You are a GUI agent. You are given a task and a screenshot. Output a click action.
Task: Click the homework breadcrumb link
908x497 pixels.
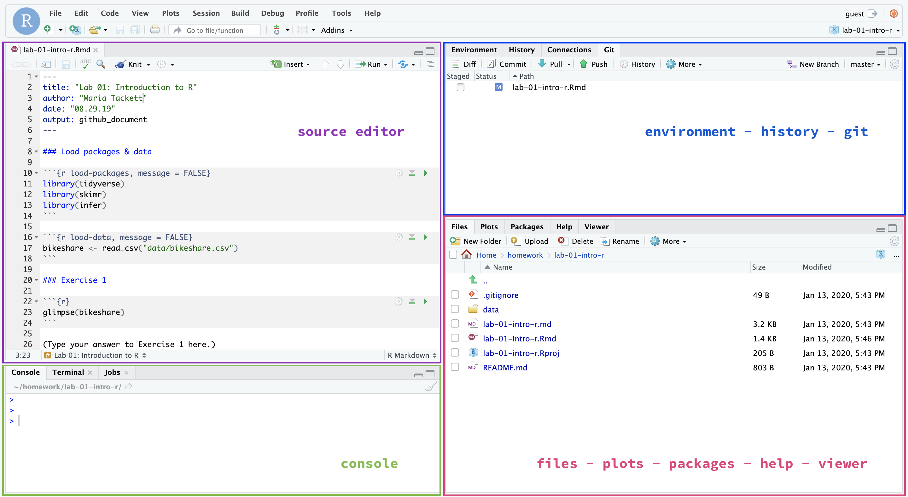[525, 255]
